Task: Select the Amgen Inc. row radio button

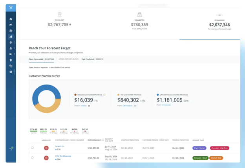Action: pos(32,148)
